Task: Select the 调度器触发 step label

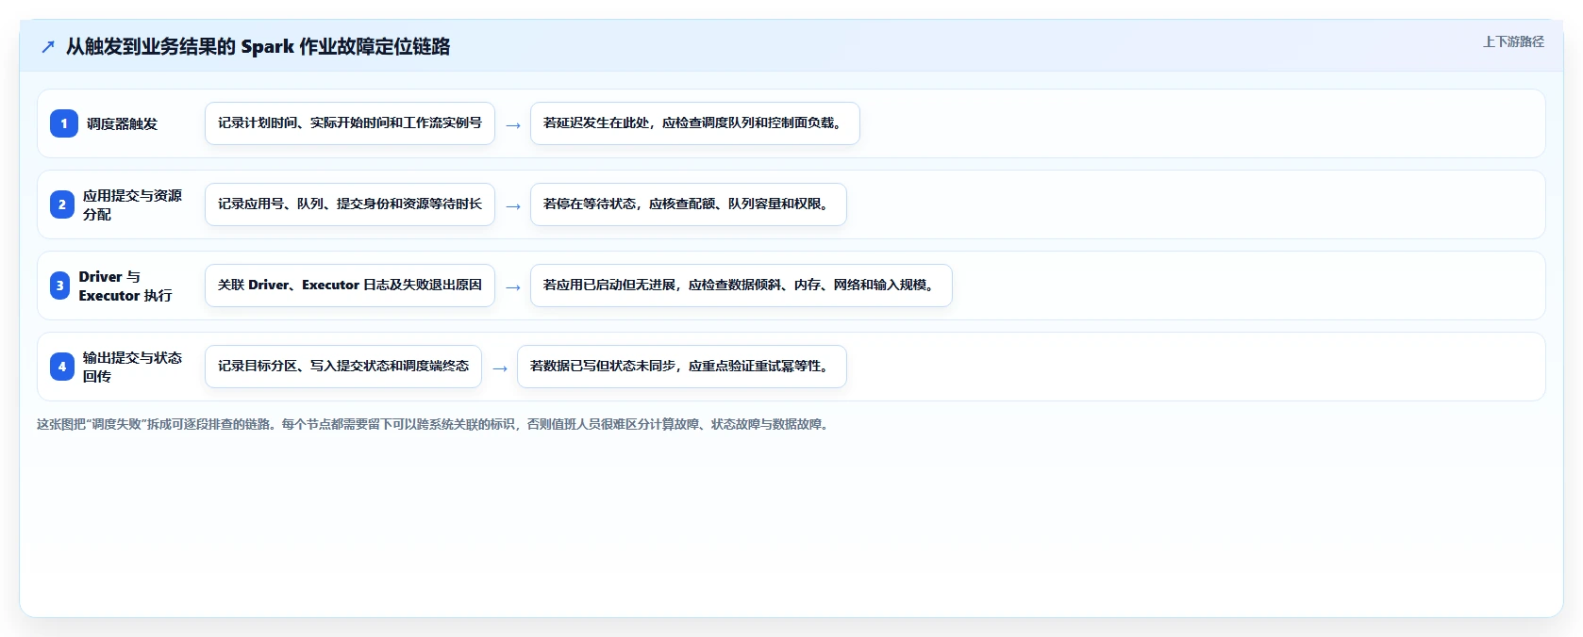Action: click(123, 123)
